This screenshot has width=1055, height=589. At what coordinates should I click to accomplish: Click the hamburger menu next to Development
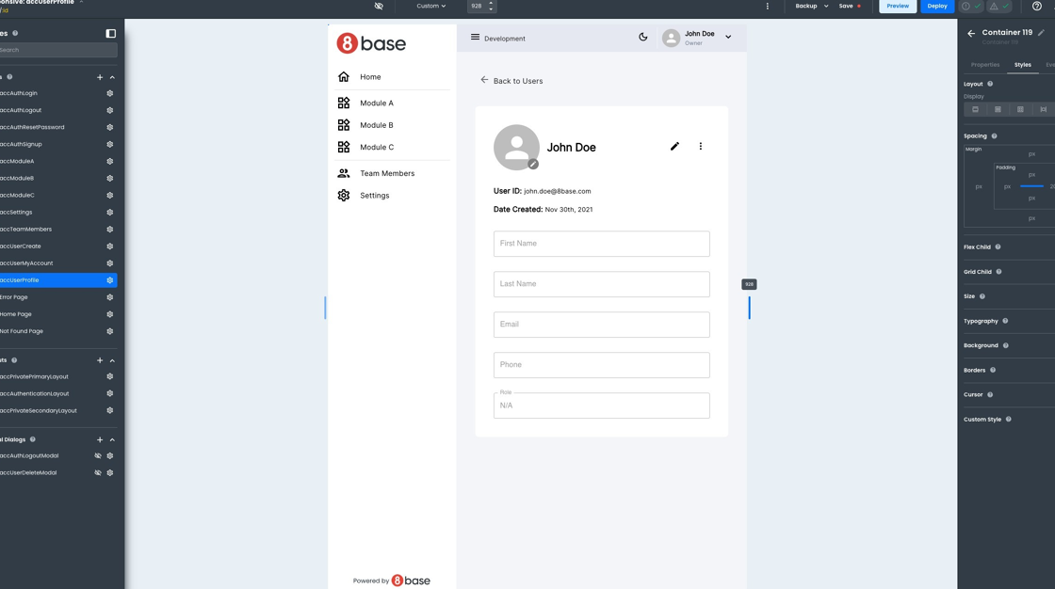click(475, 38)
